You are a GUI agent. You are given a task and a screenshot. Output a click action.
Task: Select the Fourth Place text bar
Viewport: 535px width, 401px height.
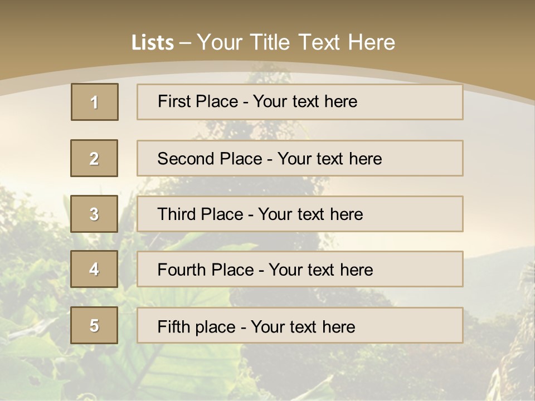click(x=300, y=269)
